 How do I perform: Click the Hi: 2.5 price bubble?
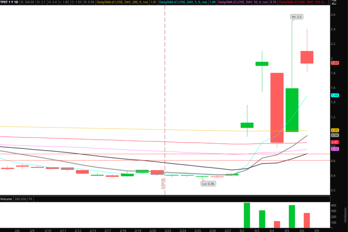point(297,17)
